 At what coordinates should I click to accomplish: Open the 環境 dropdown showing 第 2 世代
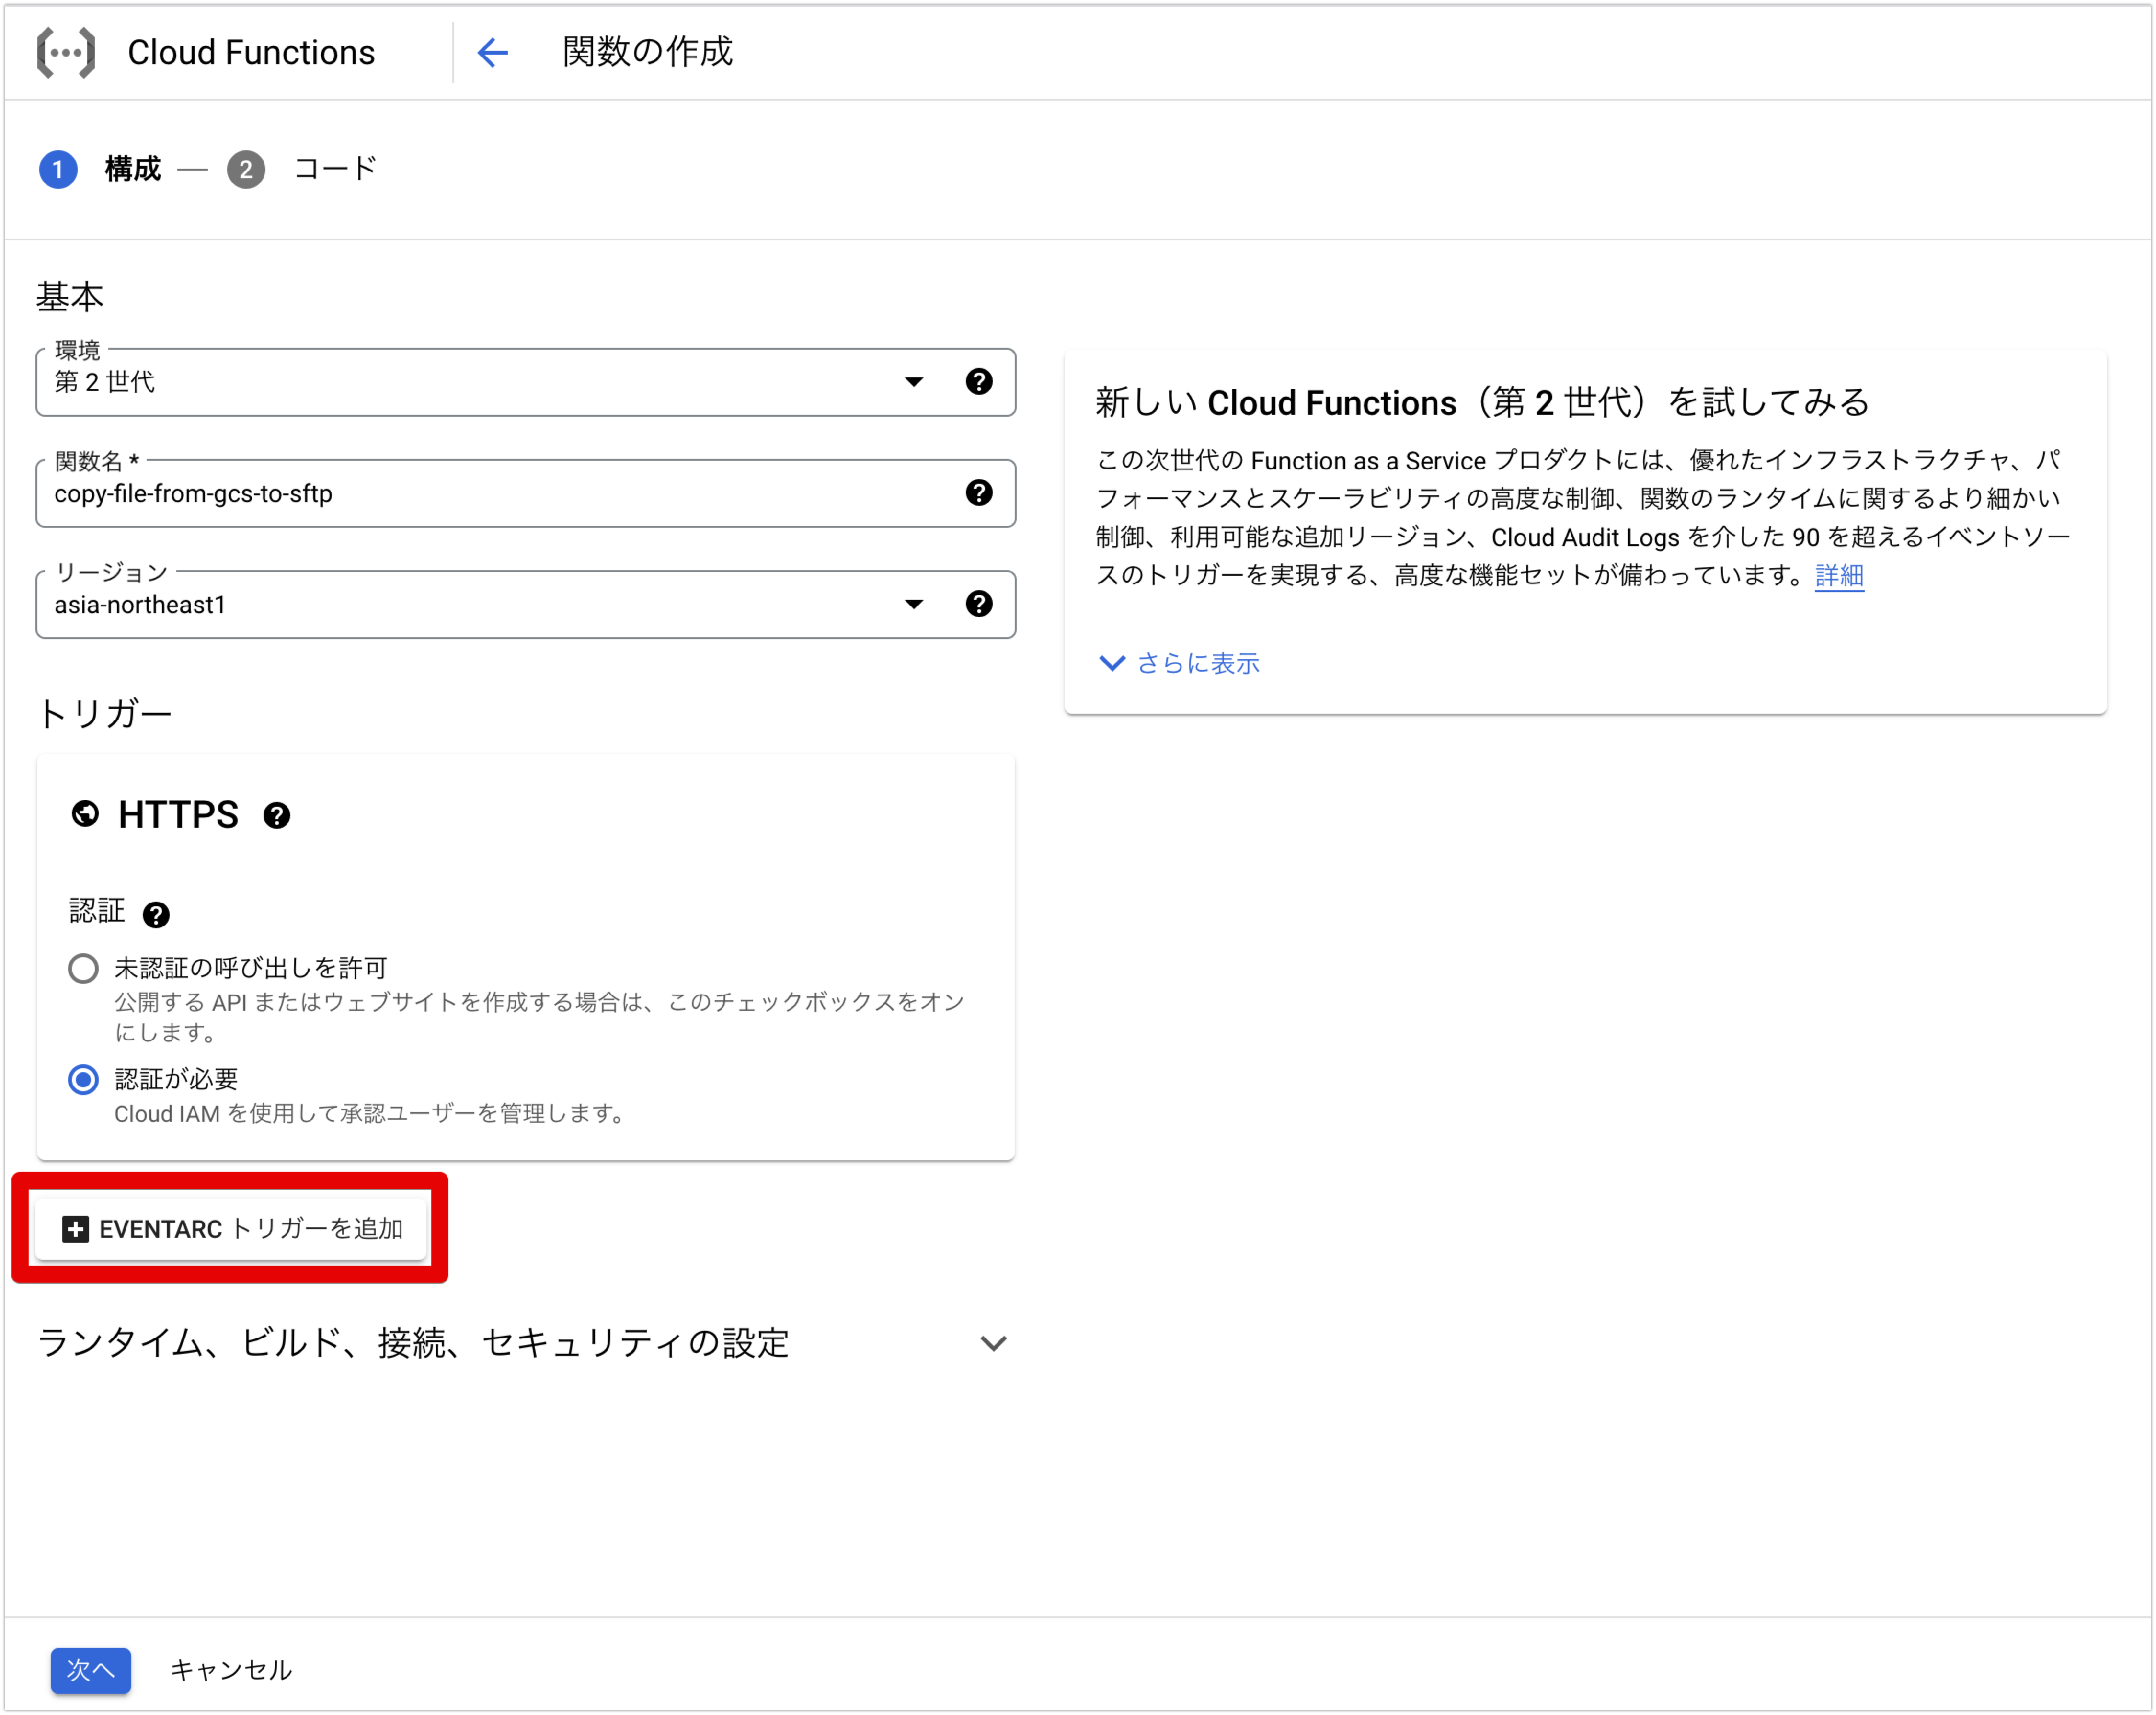click(526, 382)
